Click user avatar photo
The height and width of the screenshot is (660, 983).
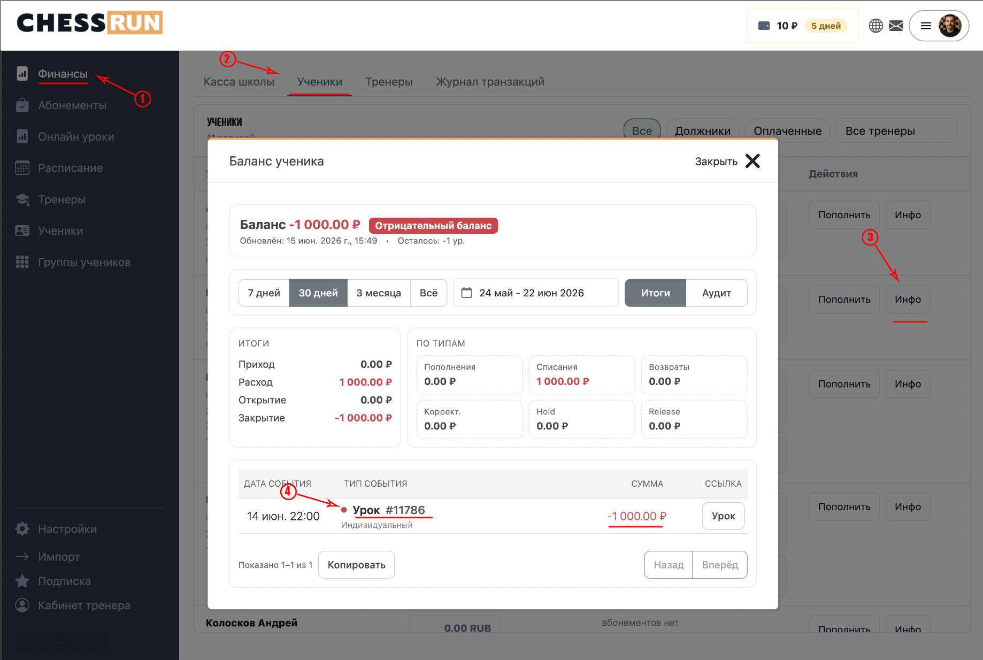coord(950,26)
